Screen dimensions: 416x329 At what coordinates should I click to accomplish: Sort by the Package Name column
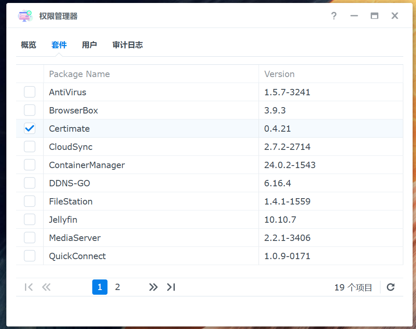(79, 74)
